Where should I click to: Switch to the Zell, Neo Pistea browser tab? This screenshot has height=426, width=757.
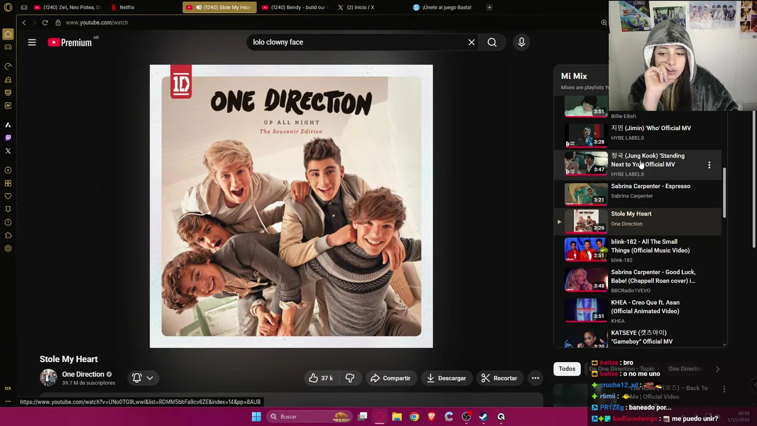pyautogui.click(x=67, y=7)
